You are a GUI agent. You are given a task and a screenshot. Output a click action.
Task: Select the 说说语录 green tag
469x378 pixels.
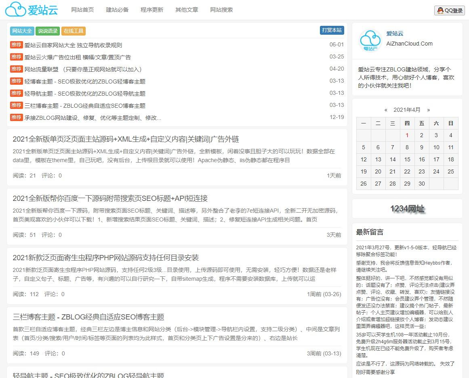click(x=48, y=31)
